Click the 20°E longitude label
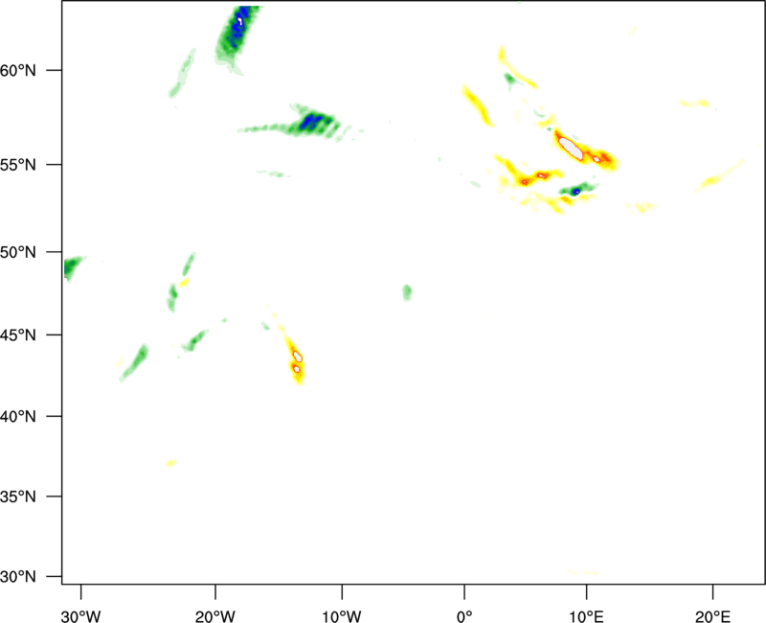Screen dimensions: 766x623 coord(713,614)
